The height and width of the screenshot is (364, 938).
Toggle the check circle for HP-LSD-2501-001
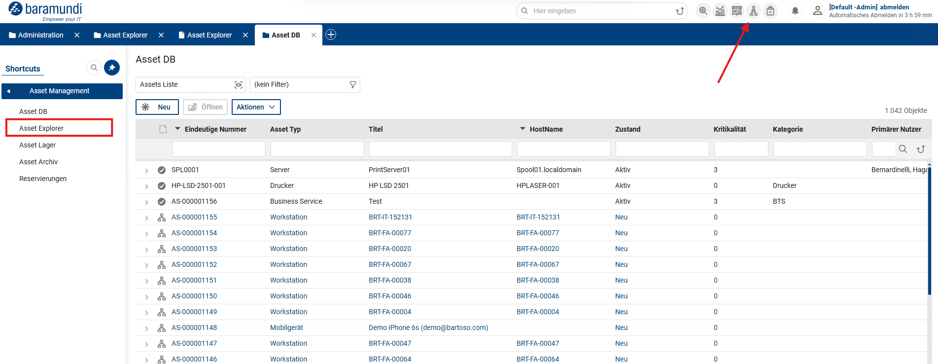point(162,186)
